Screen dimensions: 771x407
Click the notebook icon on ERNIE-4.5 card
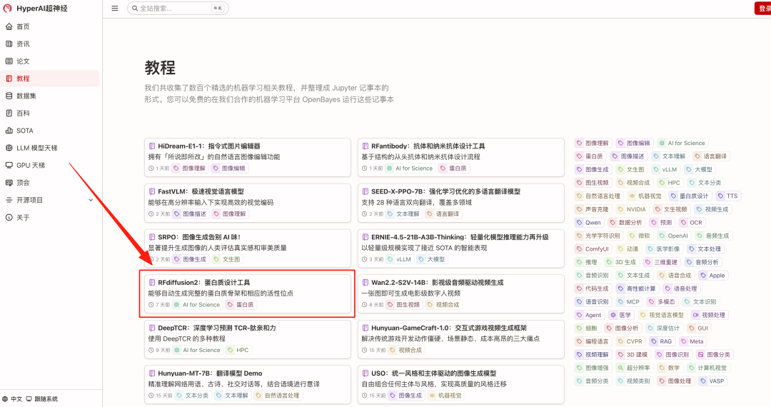click(x=366, y=237)
